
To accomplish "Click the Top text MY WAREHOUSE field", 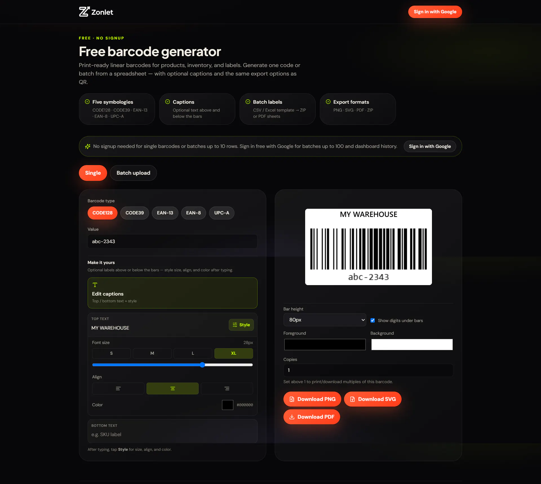I will coord(158,328).
